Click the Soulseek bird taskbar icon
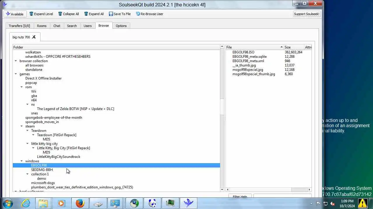This screenshot has width=373, height=209. pyautogui.click(x=189, y=203)
